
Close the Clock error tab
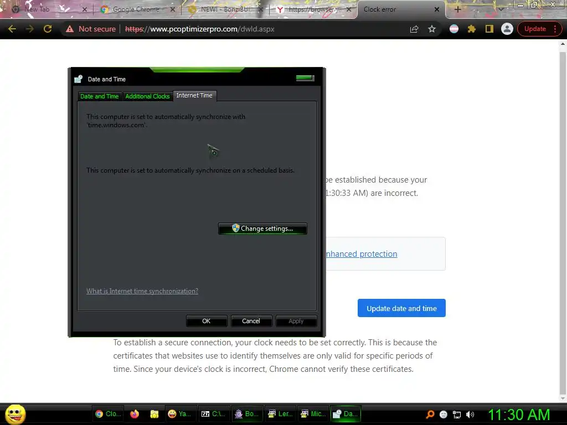point(436,9)
